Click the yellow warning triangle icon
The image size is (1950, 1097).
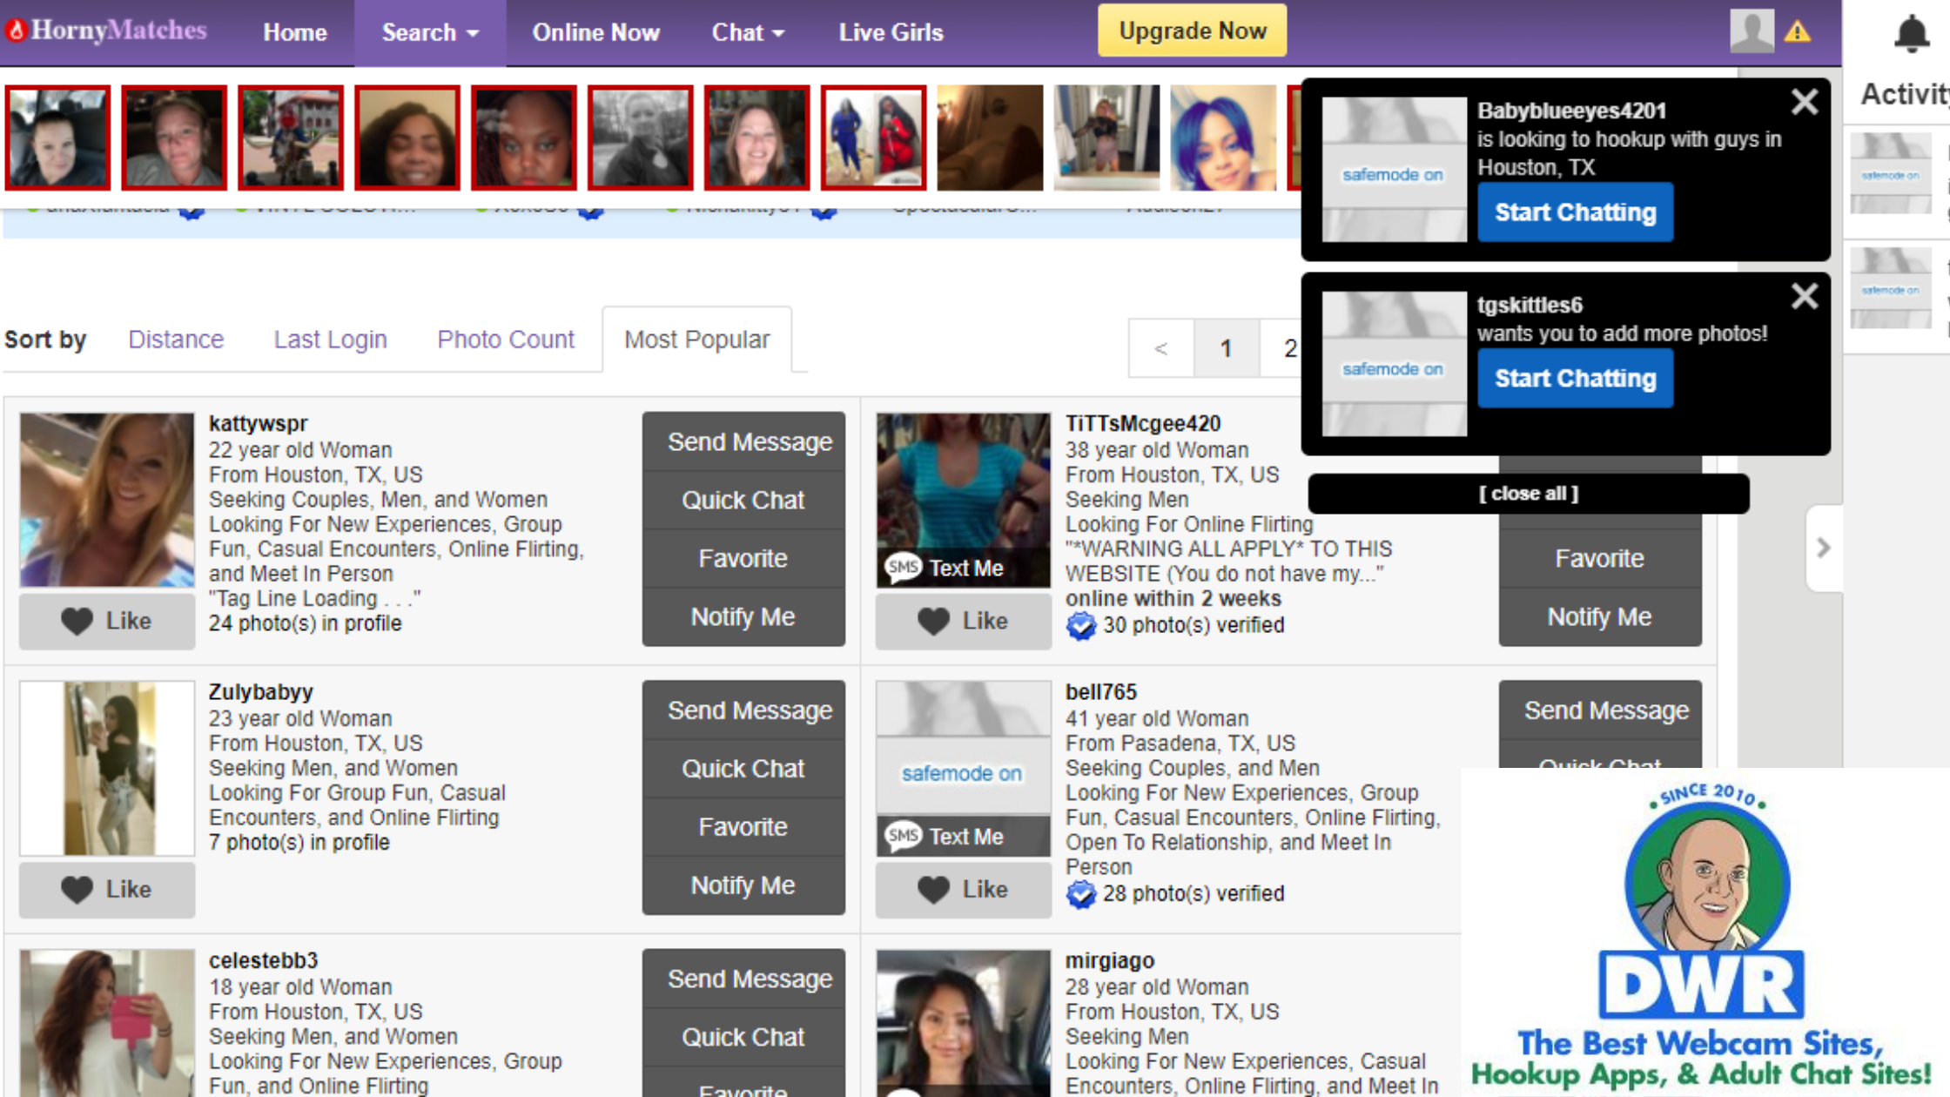tap(1798, 33)
